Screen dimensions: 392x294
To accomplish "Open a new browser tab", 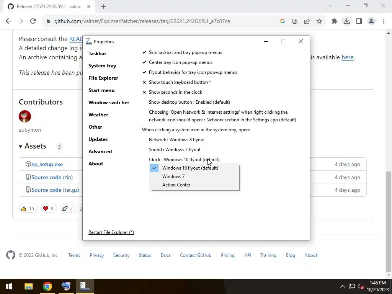I will (103, 7).
